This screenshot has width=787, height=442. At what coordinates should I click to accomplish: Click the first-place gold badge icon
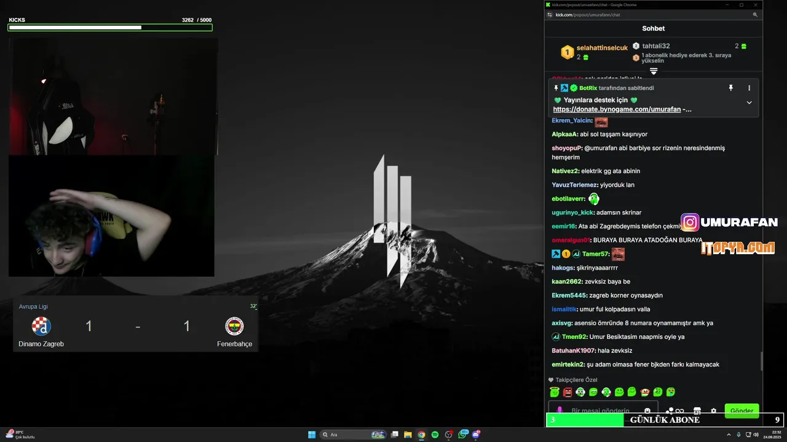pyautogui.click(x=567, y=52)
